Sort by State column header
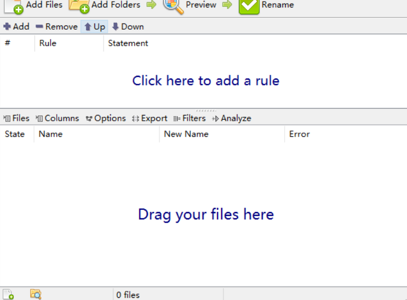Screen dimensions: 407x300 point(17,134)
